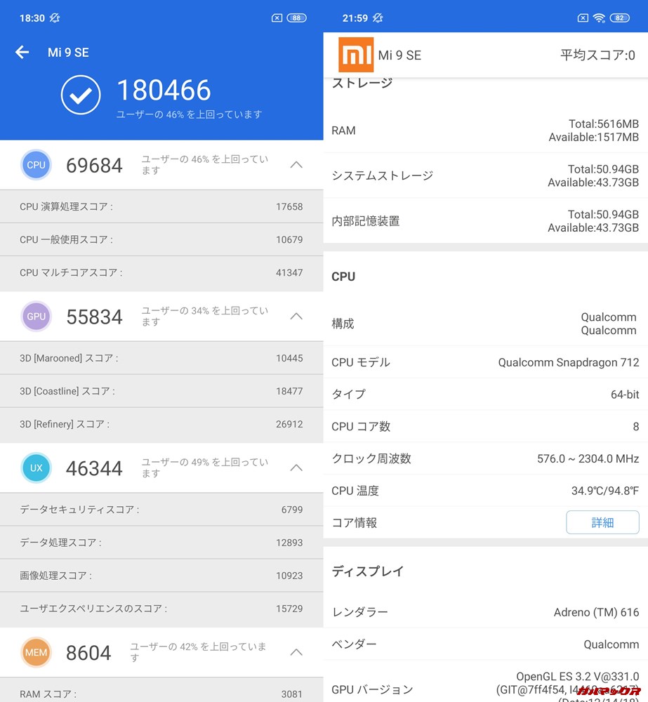The image size is (648, 702).
Task: Collapse the UX 46344 score section
Action: pyautogui.click(x=296, y=468)
